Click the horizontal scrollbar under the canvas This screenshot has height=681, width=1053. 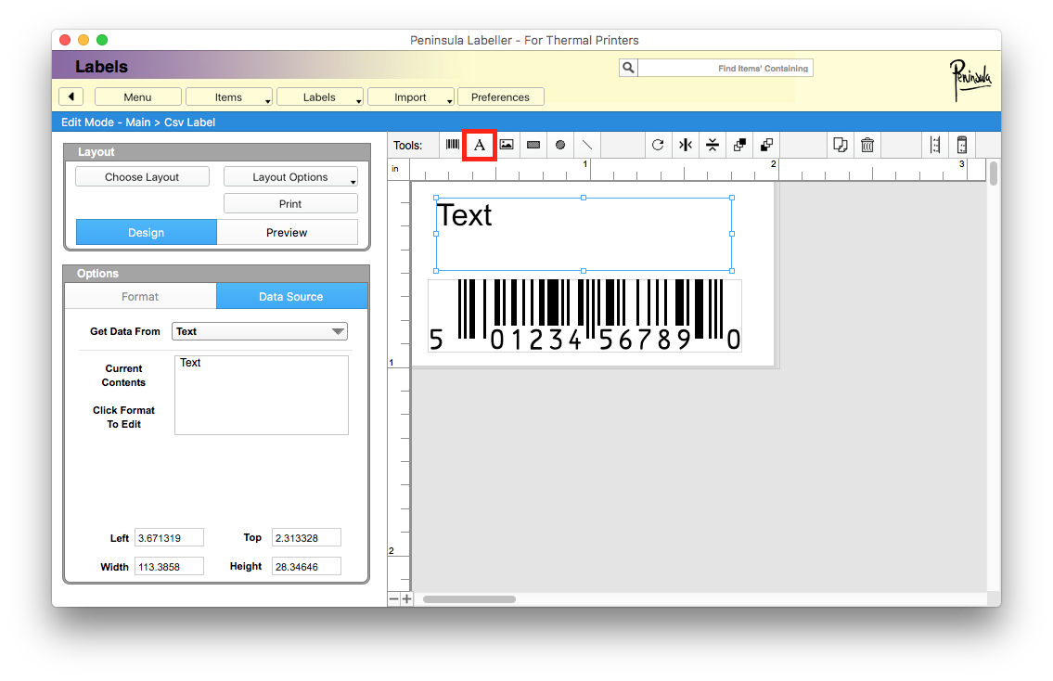coord(469,599)
